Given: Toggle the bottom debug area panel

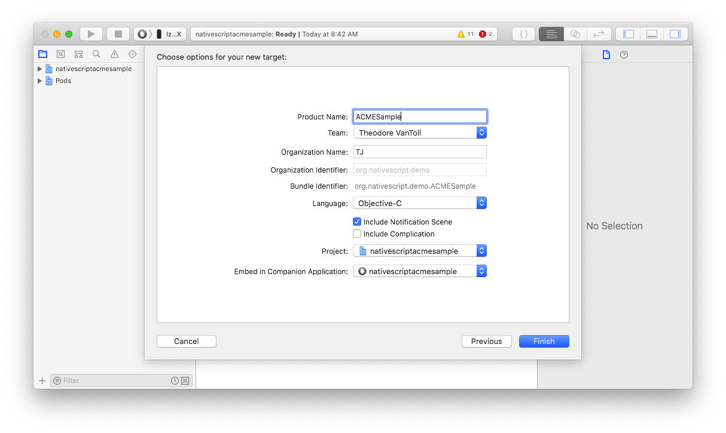Looking at the screenshot, I should tap(652, 34).
